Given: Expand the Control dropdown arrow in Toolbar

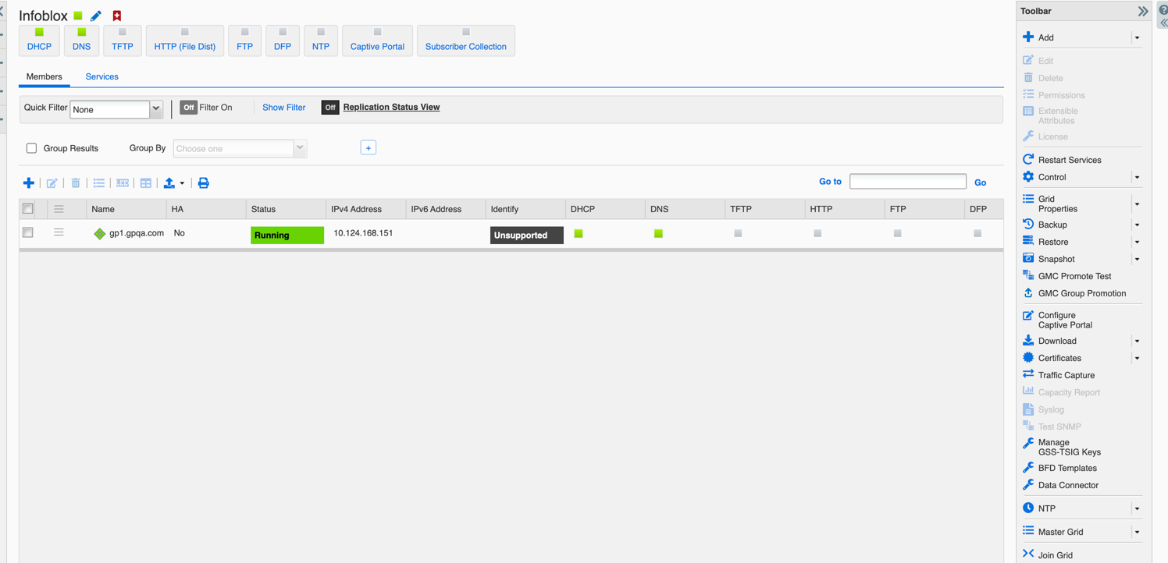Looking at the screenshot, I should [x=1137, y=177].
